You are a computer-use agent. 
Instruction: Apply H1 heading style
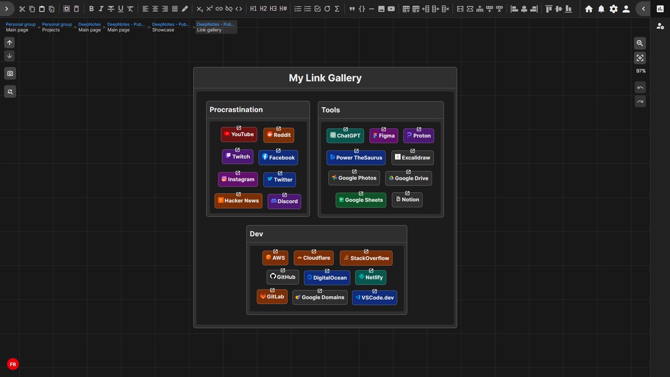click(x=253, y=9)
